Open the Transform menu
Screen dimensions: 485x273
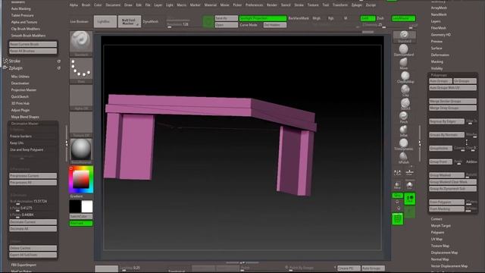pyautogui.click(x=340, y=5)
